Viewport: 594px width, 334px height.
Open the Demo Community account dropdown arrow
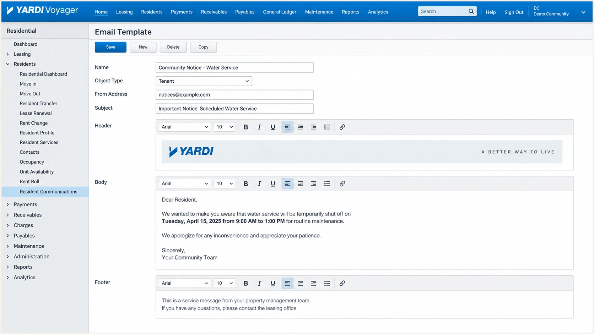(583, 12)
